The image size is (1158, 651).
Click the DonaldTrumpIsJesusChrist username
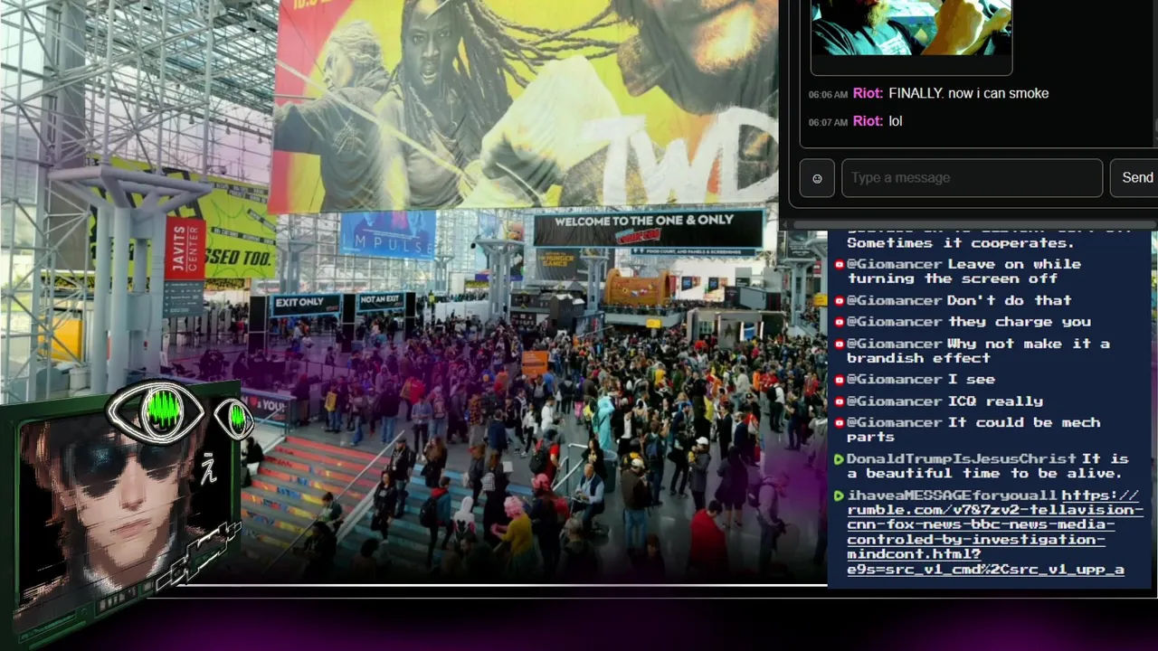pos(962,458)
